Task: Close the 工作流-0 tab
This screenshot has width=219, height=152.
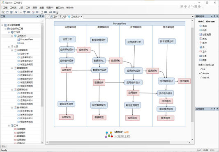Action: click(81, 17)
